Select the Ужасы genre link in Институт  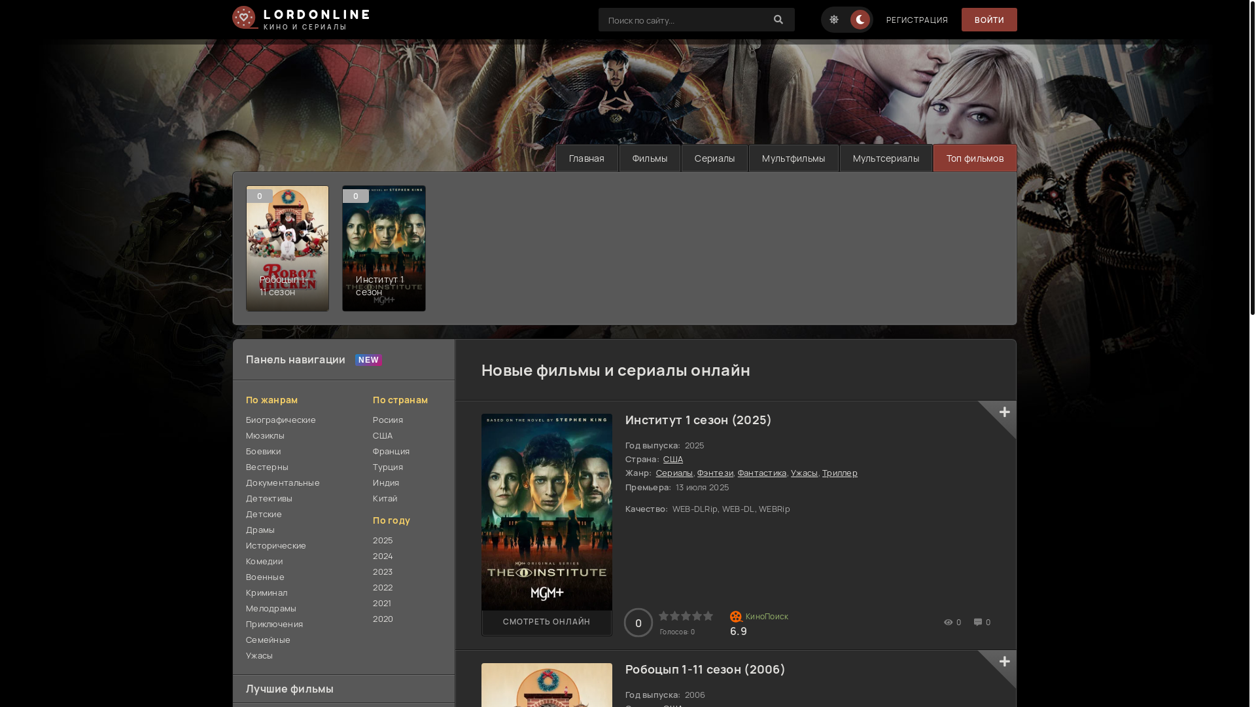804,473
